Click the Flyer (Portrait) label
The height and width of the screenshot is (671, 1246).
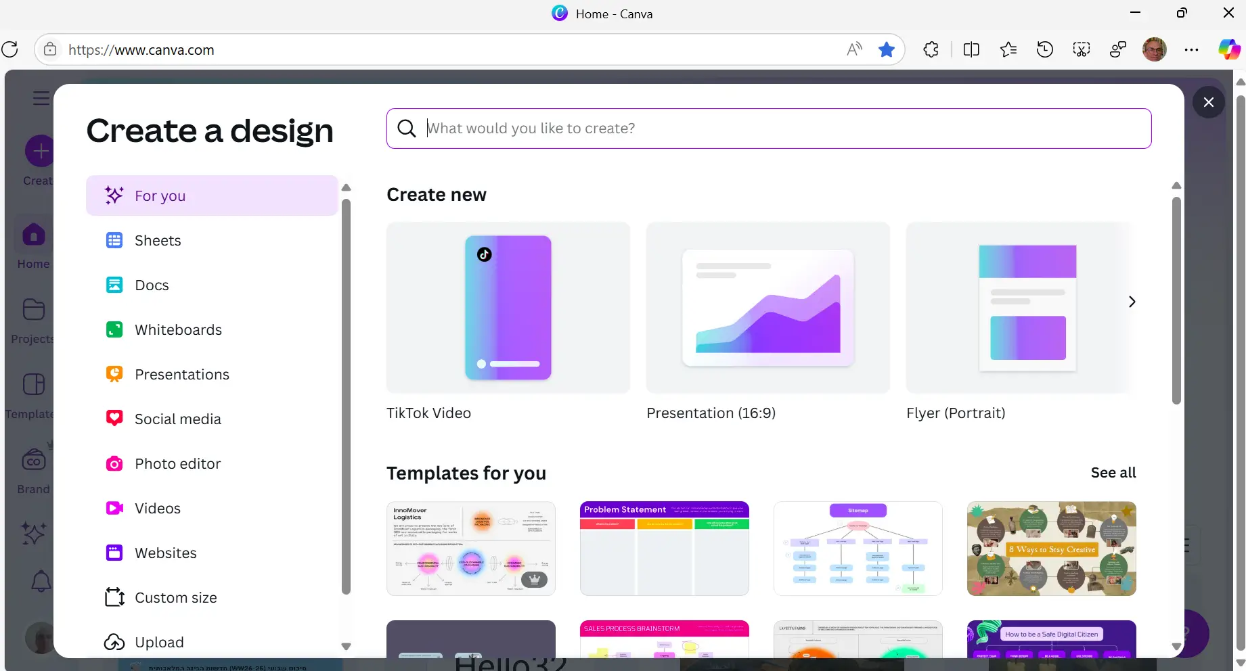pyautogui.click(x=956, y=413)
